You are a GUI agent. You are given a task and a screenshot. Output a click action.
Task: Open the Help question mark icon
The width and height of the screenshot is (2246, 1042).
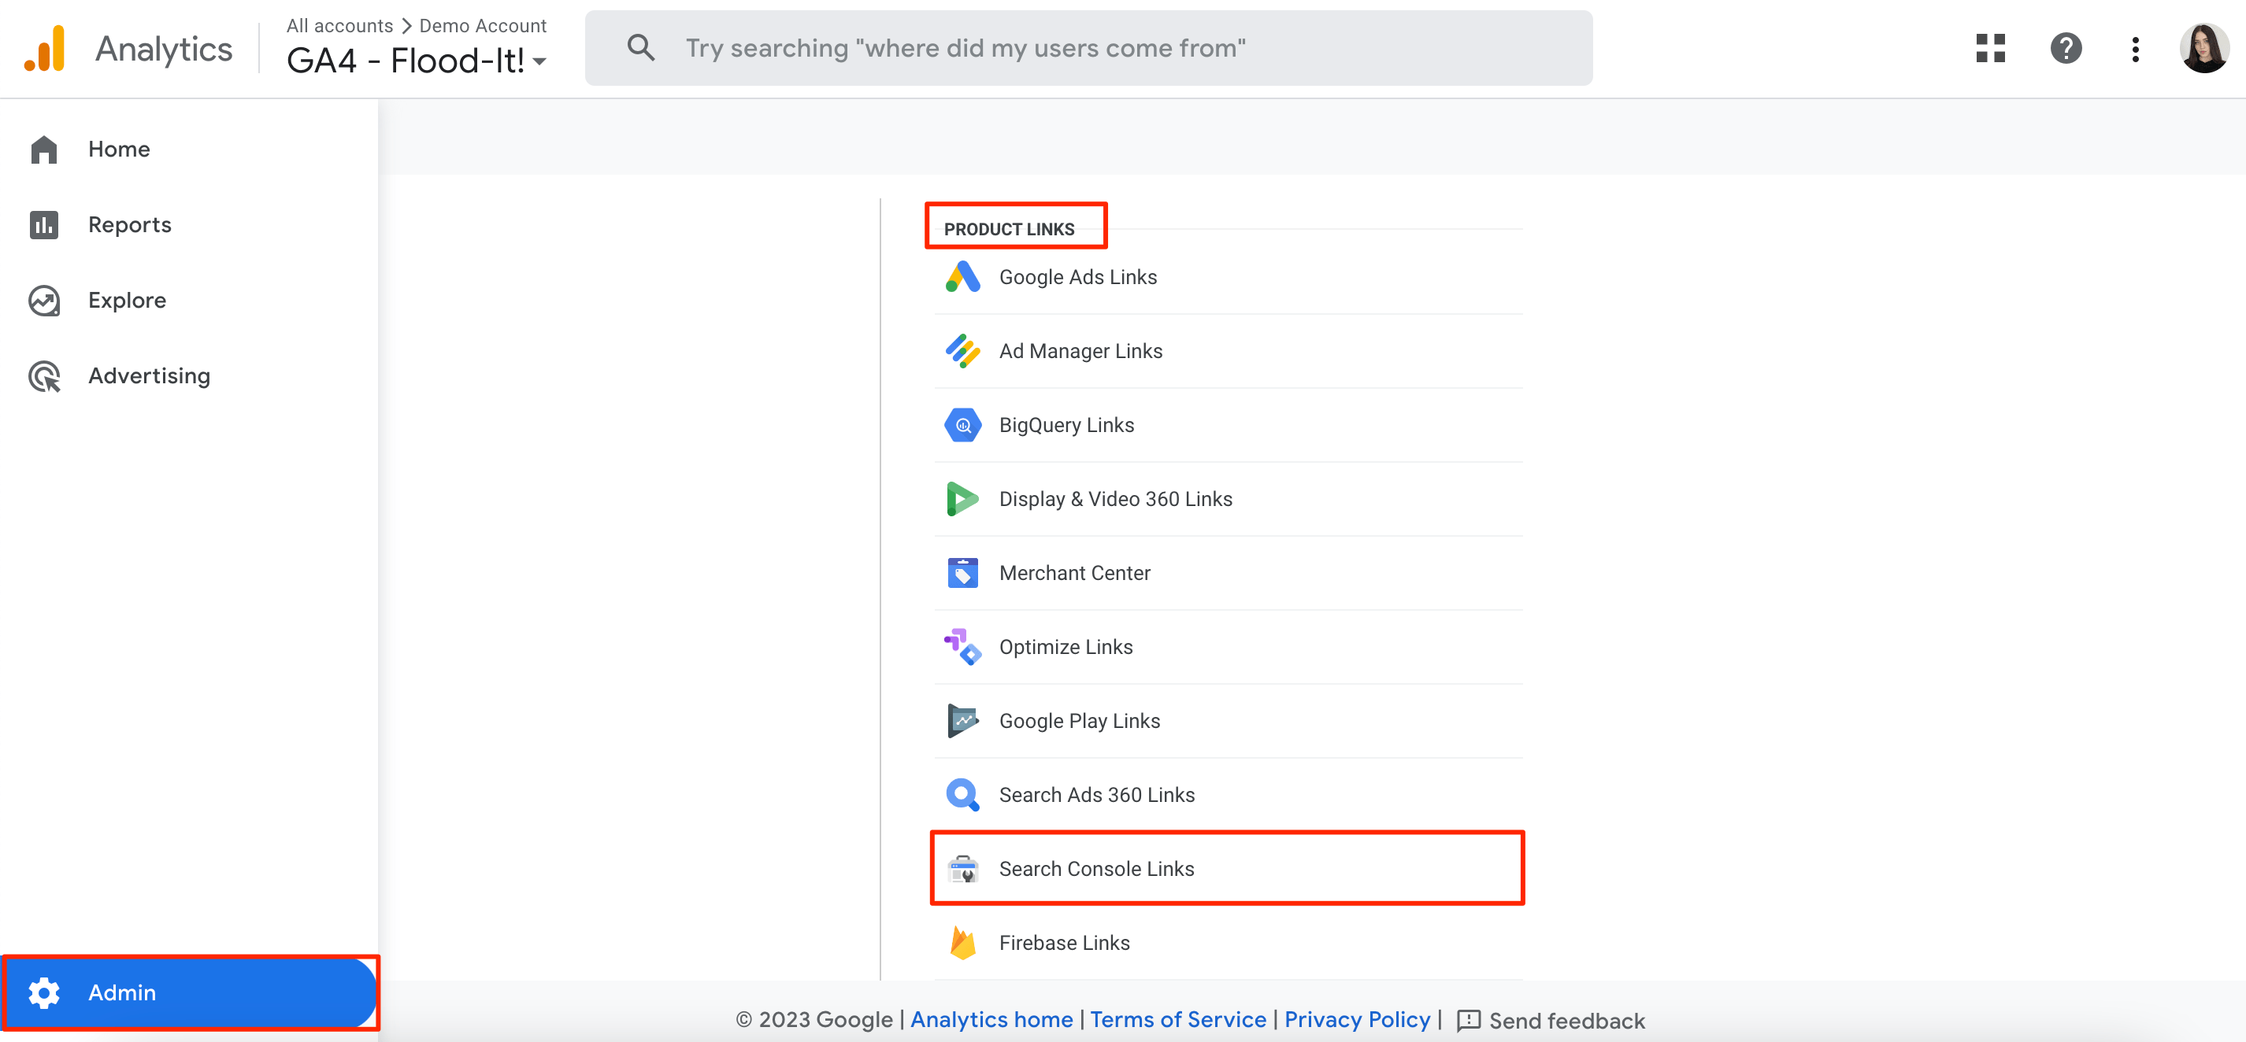[x=2066, y=49]
